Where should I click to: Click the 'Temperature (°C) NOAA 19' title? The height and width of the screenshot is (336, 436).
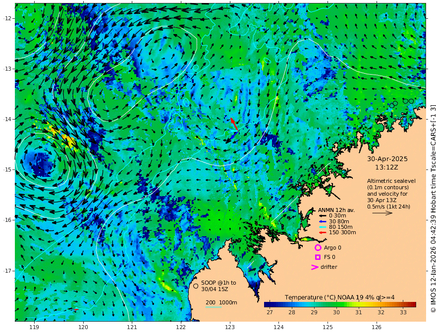coord(324,297)
